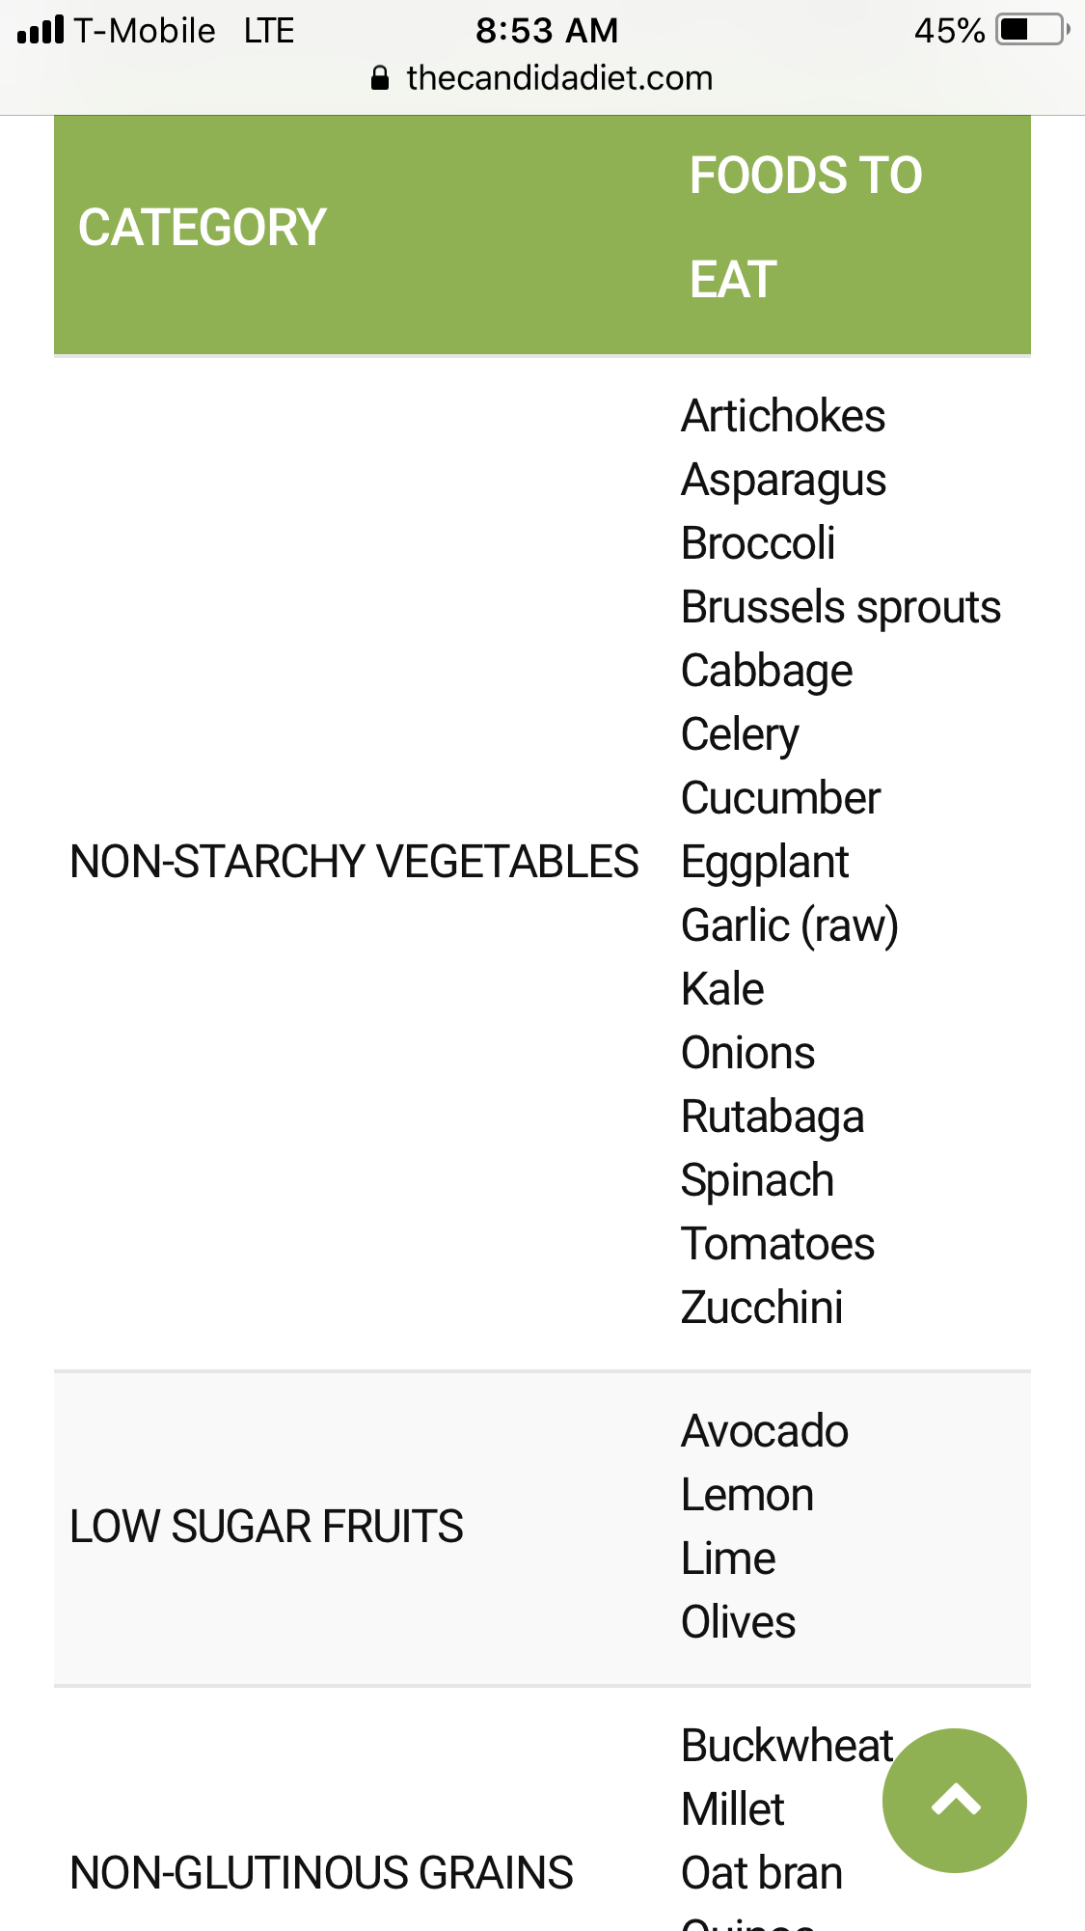Tap Buckwheat in the grains list
This screenshot has width=1085, height=1931.
(787, 1746)
